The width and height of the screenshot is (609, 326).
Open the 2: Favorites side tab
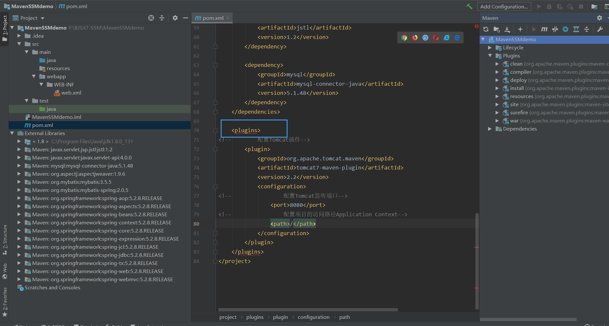coord(5,302)
